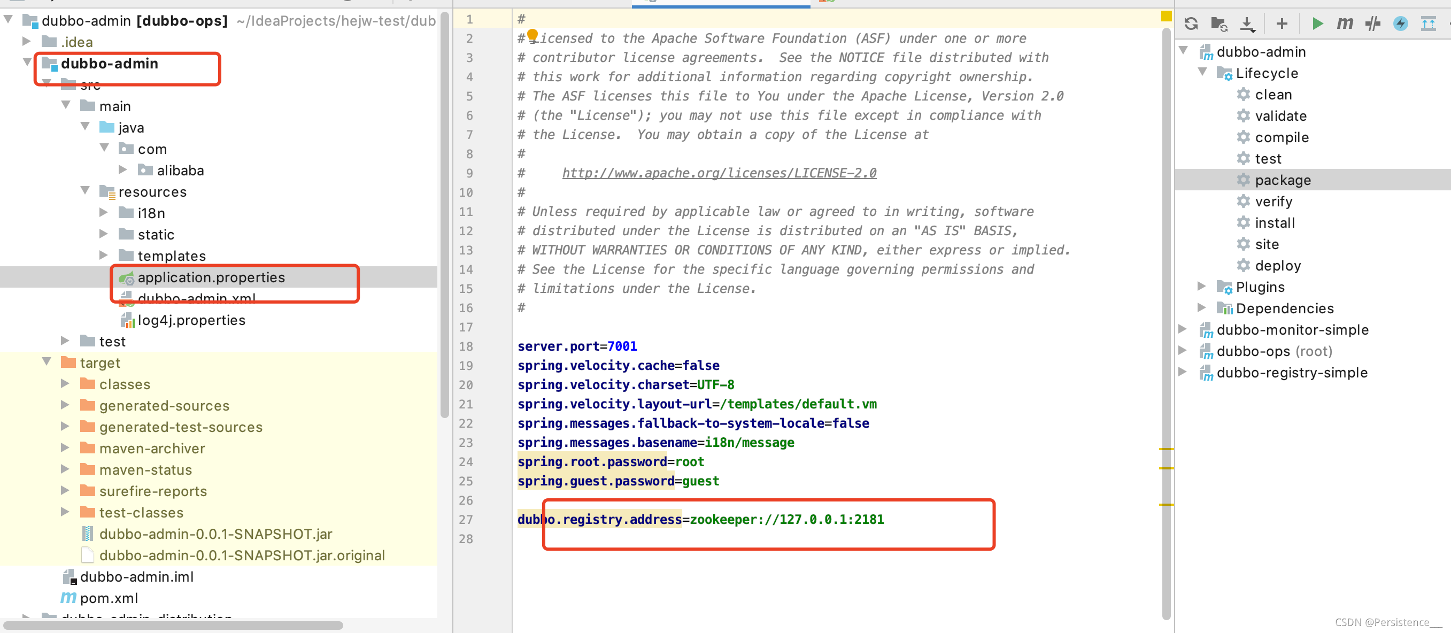Viewport: 1451px width, 633px height.
Task: Expand the alibaba package folder
Action: click(123, 170)
